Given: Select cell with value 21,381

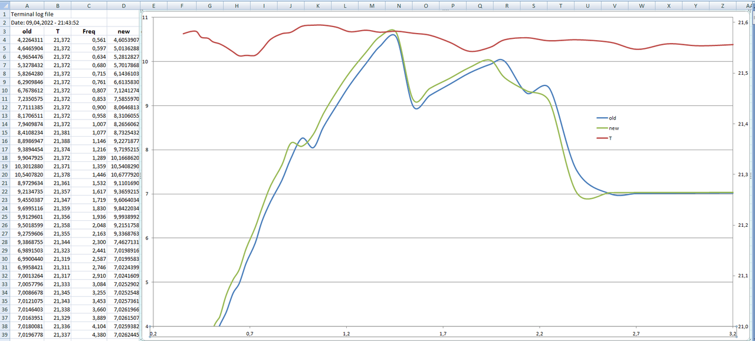Looking at the screenshot, I should pos(58,133).
